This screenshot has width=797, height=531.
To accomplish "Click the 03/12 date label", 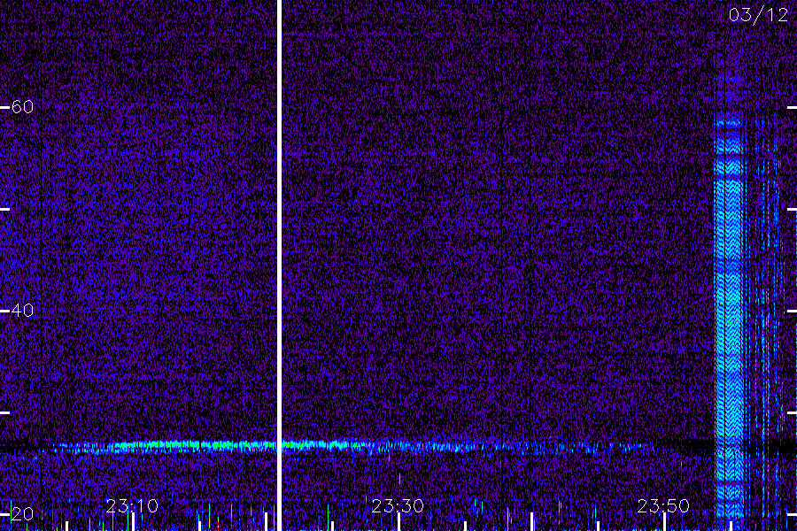I will (x=758, y=15).
